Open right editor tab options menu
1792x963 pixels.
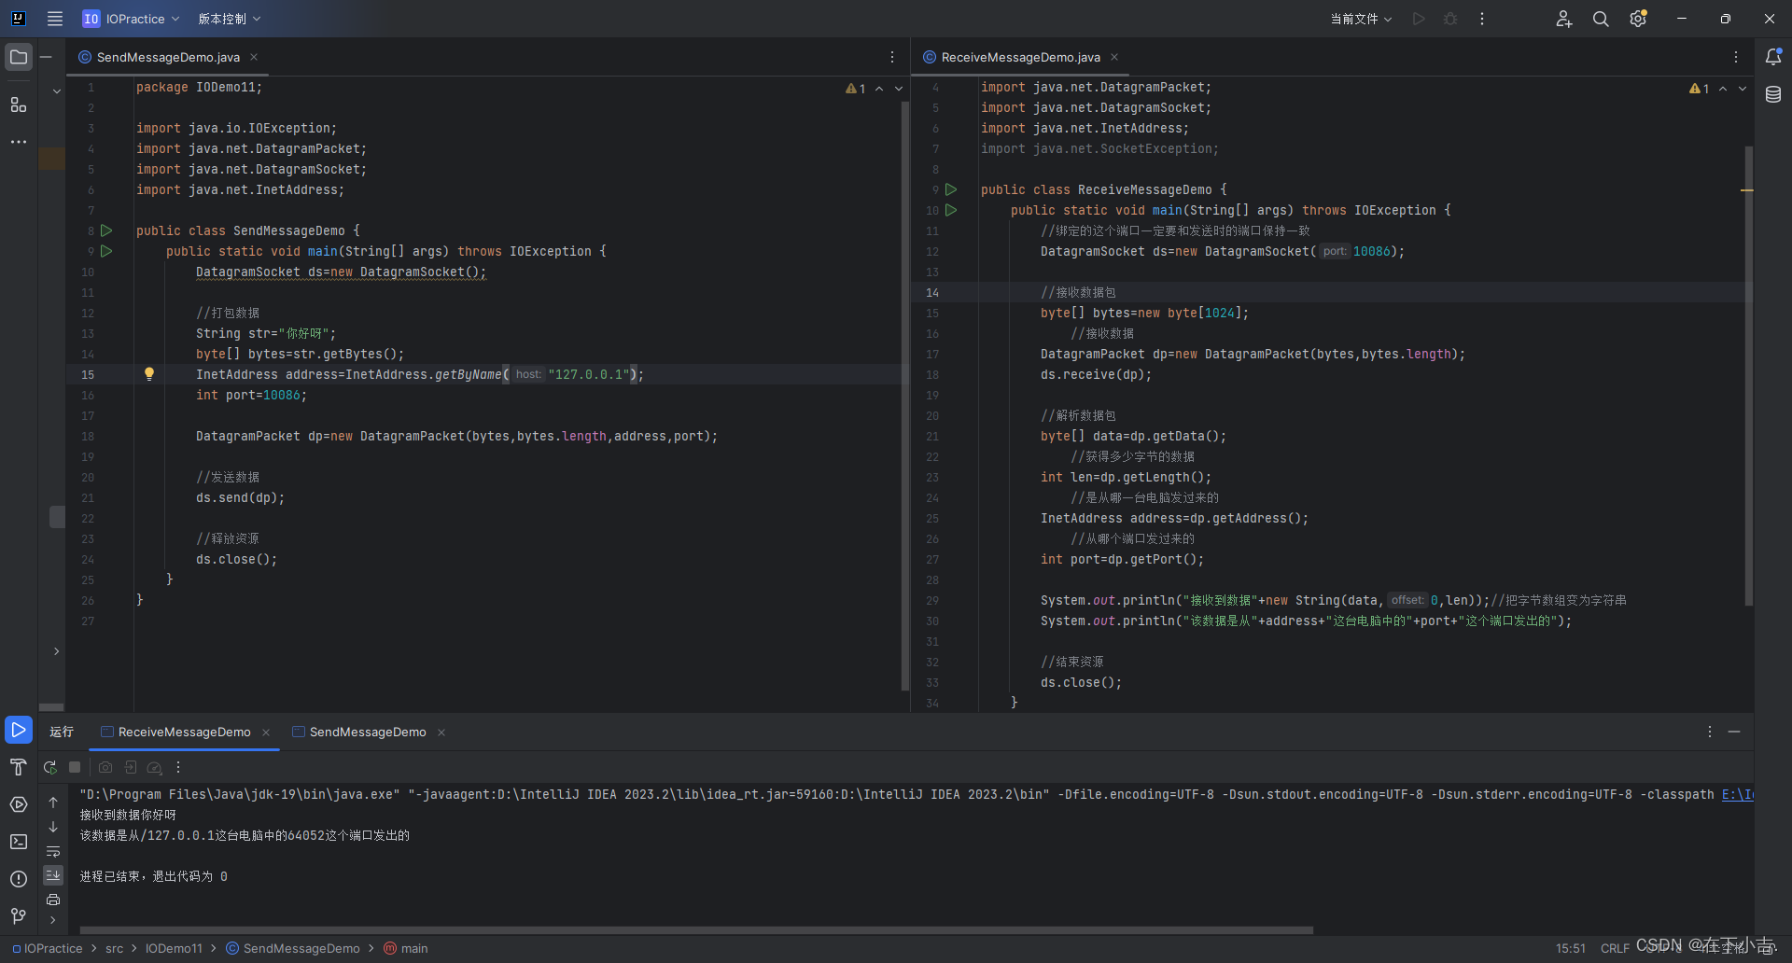(x=1736, y=57)
